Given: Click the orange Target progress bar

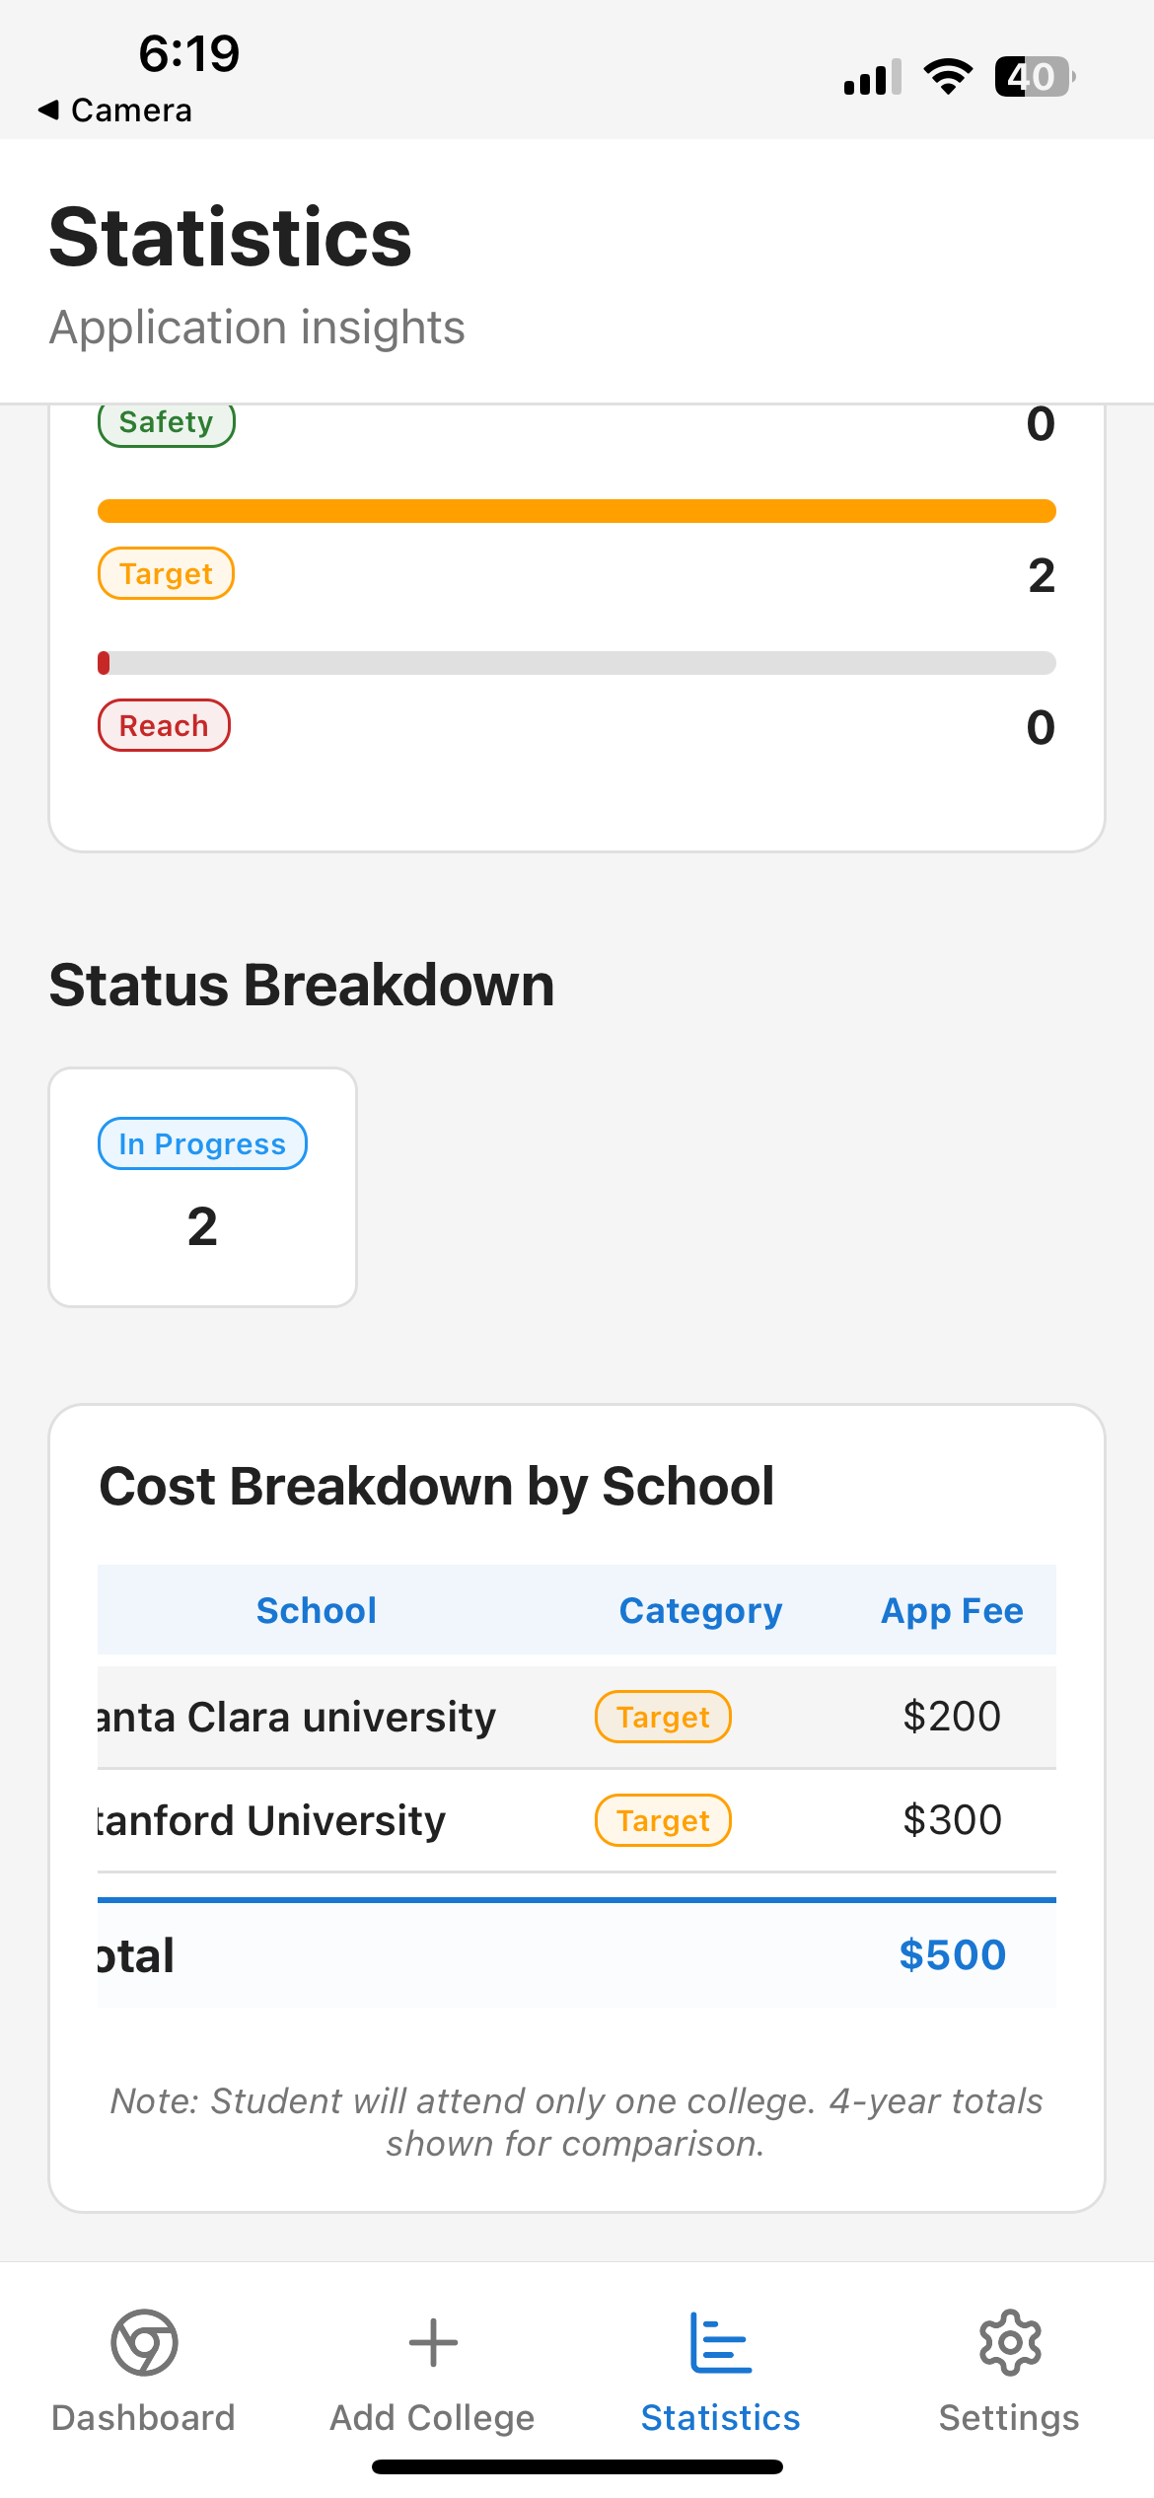Looking at the screenshot, I should click(x=577, y=511).
